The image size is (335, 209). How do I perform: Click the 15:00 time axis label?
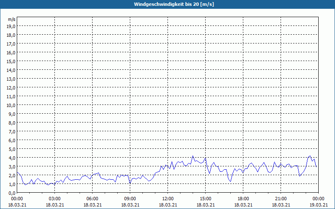[206, 199]
